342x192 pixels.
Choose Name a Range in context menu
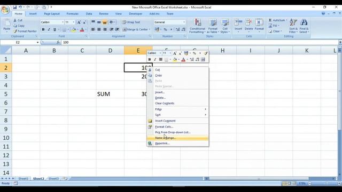178,138
